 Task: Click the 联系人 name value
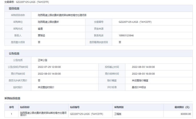(42, 35)
